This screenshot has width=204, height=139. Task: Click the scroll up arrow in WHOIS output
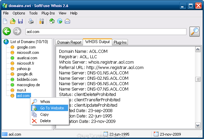click(198, 49)
